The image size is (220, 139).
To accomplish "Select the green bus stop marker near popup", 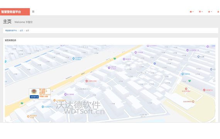I will (x=22, y=103).
